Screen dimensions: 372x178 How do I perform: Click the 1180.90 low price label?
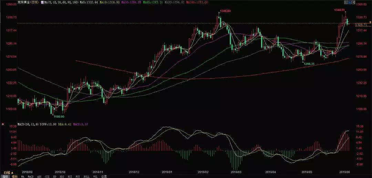click(x=59, y=117)
